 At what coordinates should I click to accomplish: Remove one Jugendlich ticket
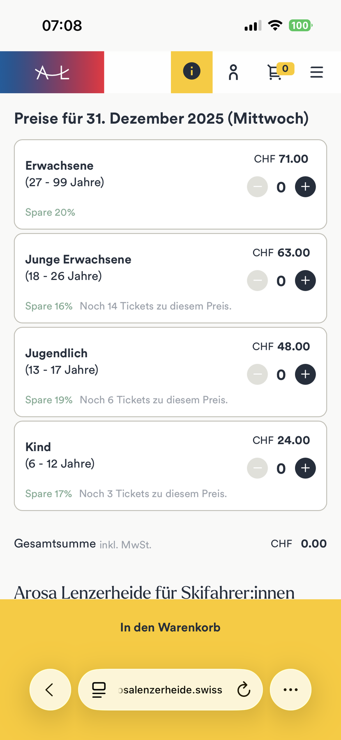pyautogui.click(x=258, y=375)
